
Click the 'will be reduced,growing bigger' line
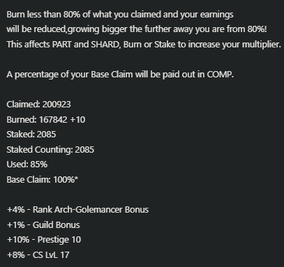[137, 29]
